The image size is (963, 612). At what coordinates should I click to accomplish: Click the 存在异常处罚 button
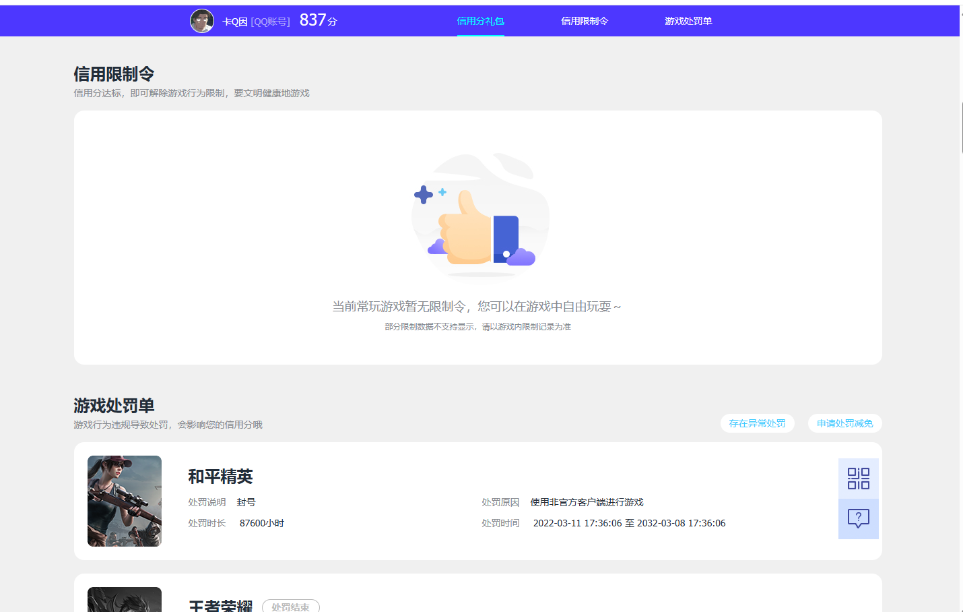(x=757, y=423)
